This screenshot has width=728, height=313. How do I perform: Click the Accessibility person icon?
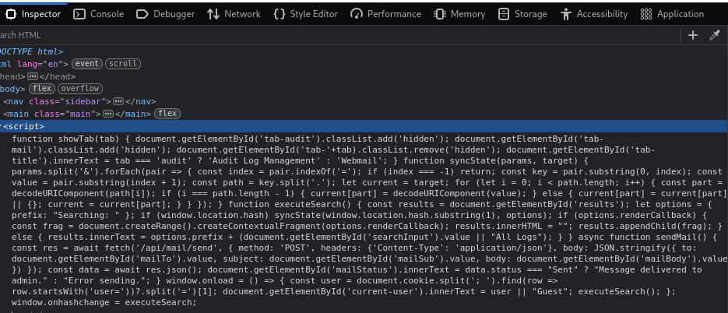click(565, 14)
